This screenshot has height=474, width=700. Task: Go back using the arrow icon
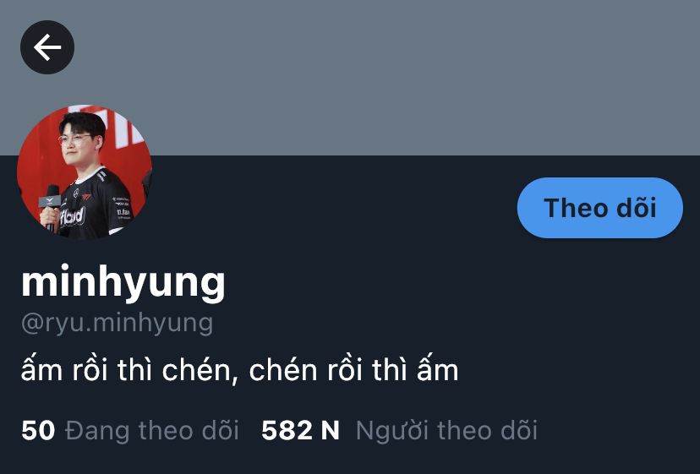[47, 47]
